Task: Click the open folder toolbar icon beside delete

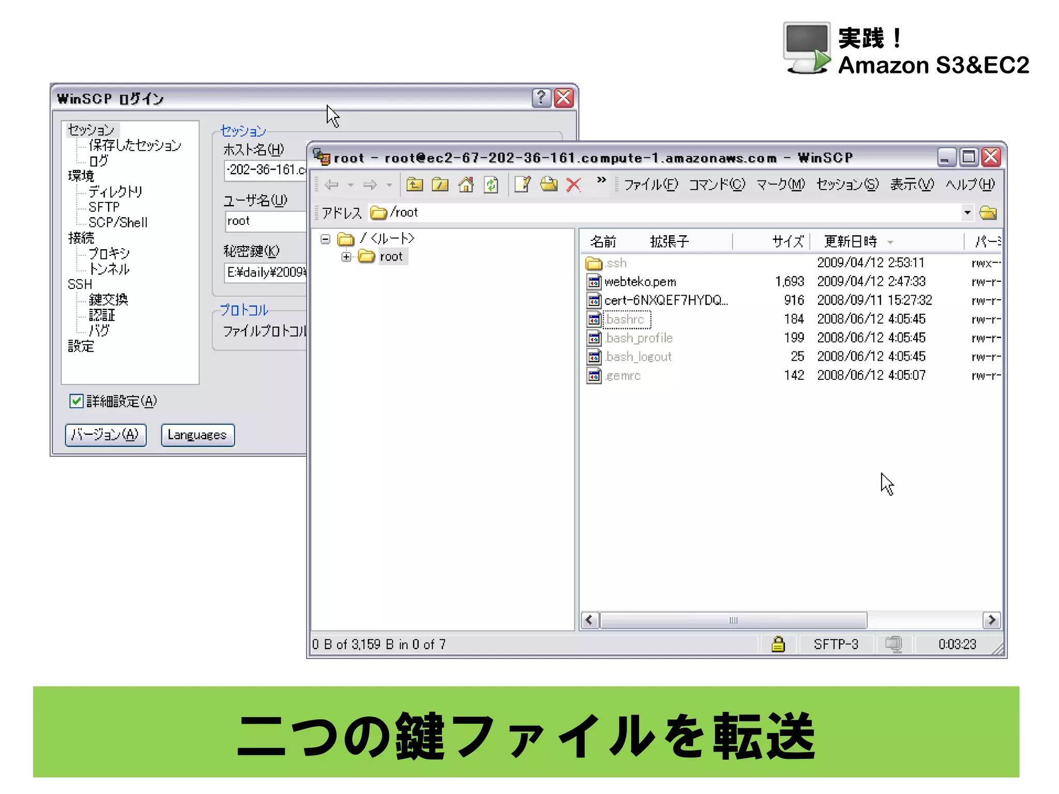Action: 549,185
